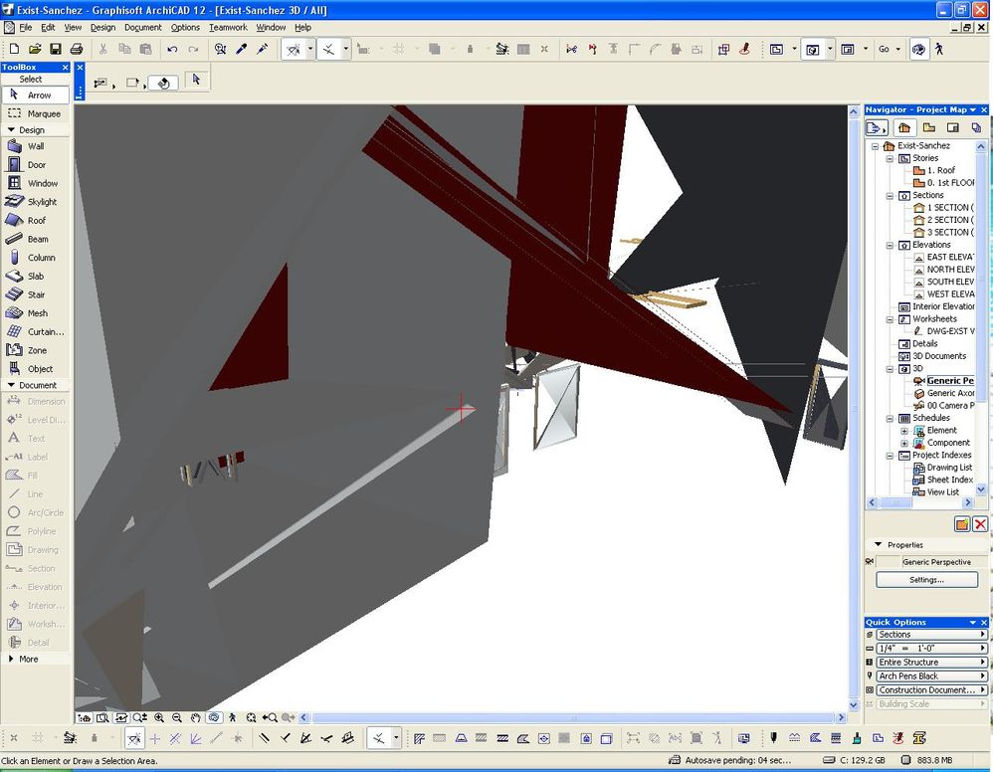The width and height of the screenshot is (993, 772).
Task: Open the Teamwork menu
Action: (x=228, y=27)
